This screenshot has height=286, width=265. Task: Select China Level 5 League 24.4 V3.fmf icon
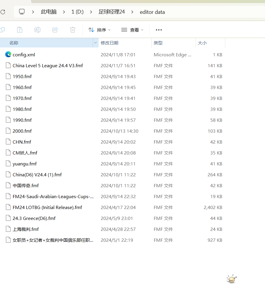pos(8,65)
